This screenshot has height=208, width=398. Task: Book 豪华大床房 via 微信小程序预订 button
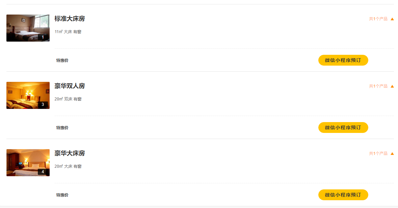click(343, 195)
